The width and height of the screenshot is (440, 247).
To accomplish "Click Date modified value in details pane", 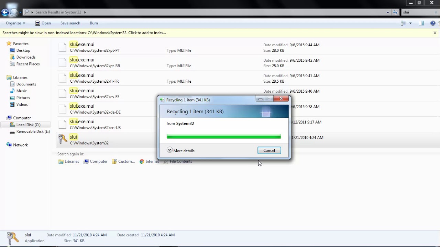I will [x=90, y=235].
